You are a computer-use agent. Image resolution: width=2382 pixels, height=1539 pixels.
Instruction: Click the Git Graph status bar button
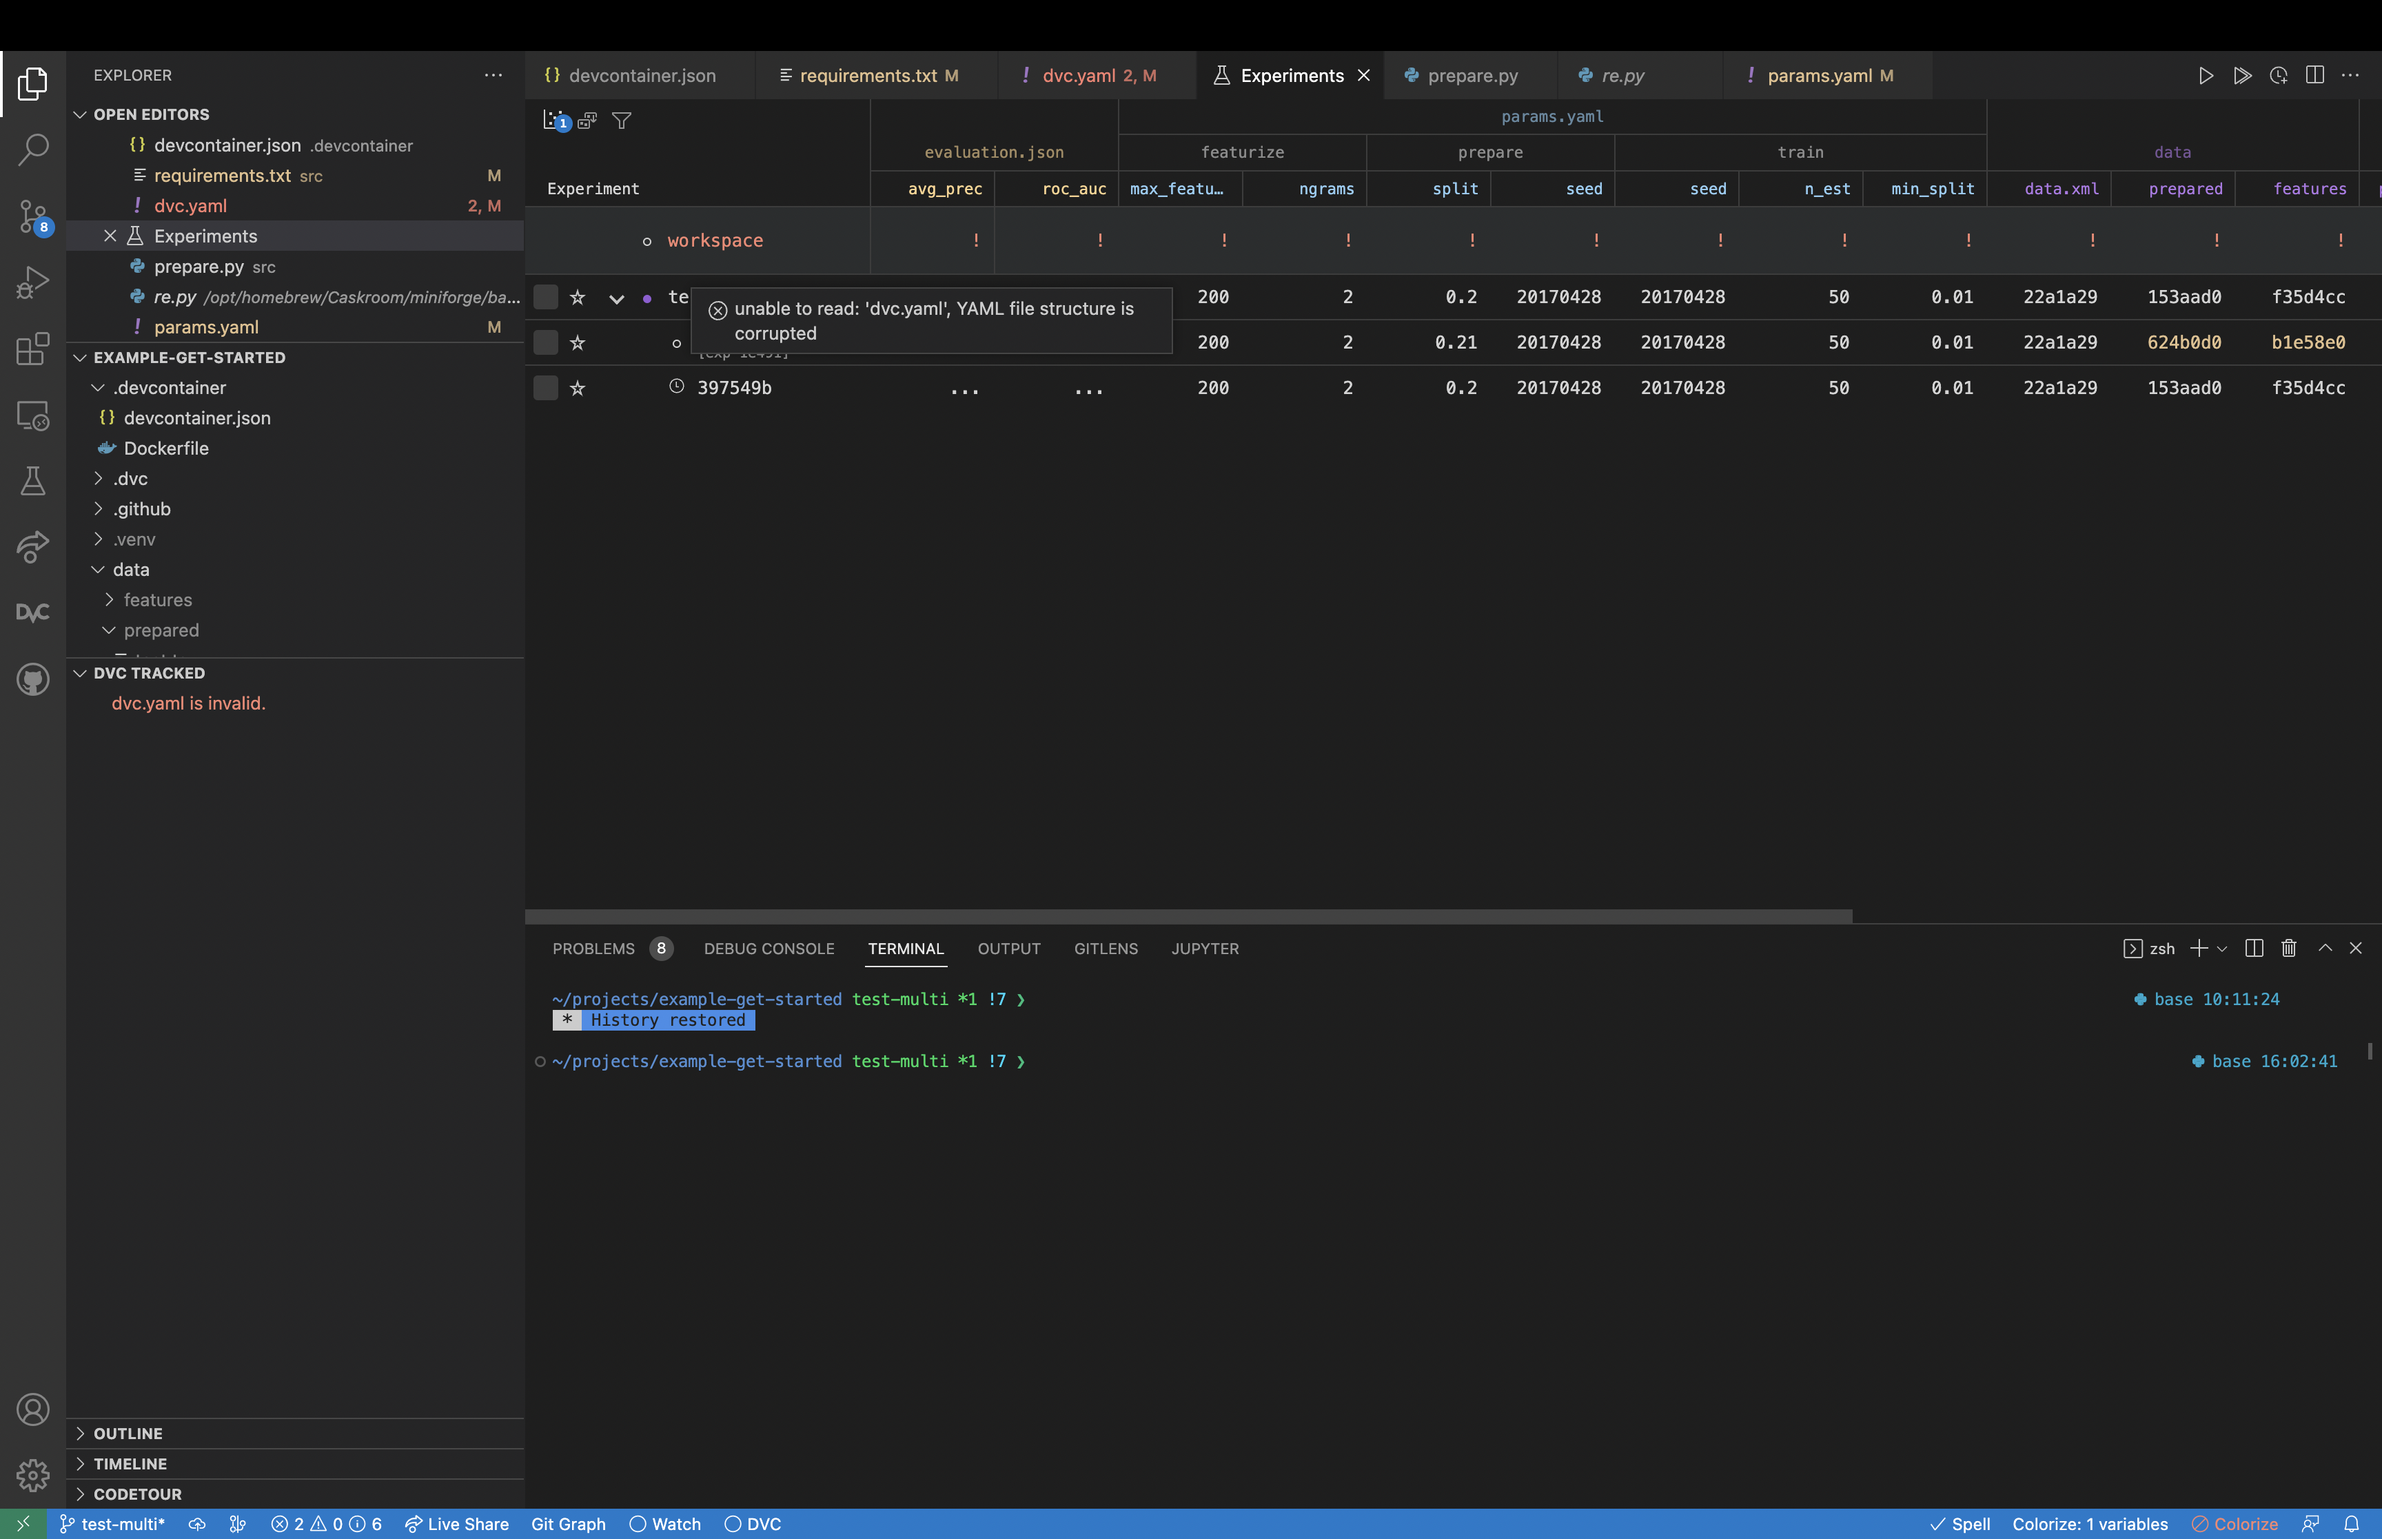[x=568, y=1524]
